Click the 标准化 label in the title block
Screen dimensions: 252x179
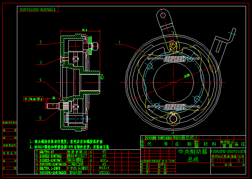(162, 164)
